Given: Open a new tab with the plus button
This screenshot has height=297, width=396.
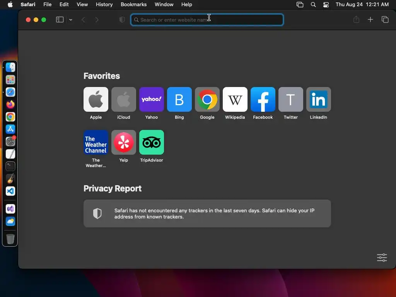Looking at the screenshot, I should tap(370, 19).
